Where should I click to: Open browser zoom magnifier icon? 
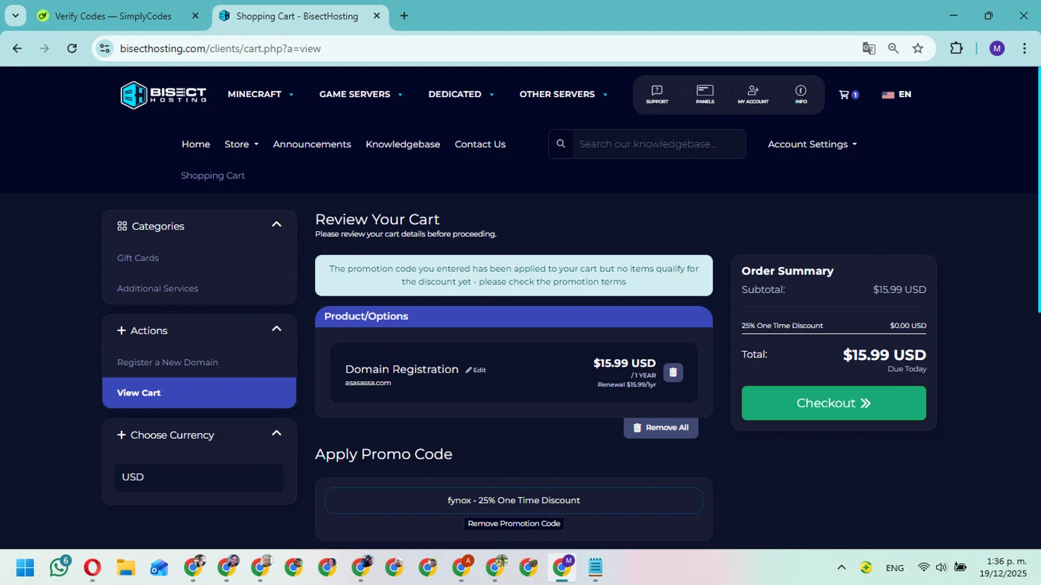893,49
